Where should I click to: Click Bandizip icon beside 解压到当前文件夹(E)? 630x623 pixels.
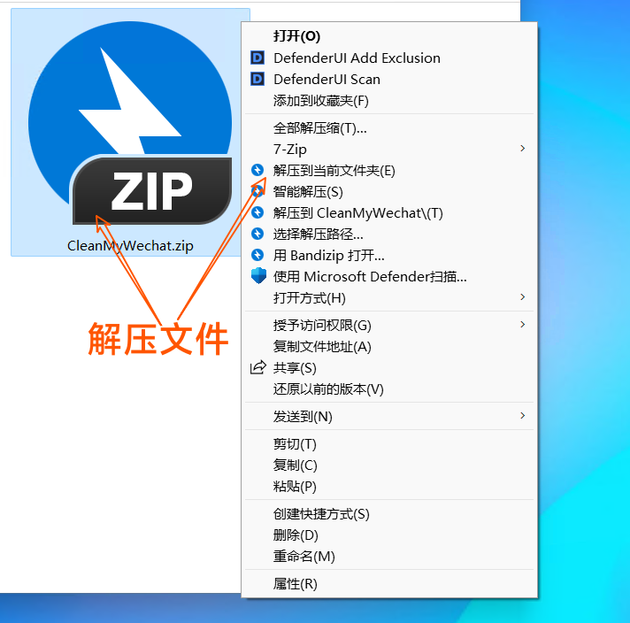coord(257,170)
